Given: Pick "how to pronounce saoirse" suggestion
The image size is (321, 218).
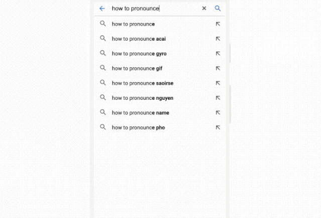Looking at the screenshot, I should click(x=143, y=83).
